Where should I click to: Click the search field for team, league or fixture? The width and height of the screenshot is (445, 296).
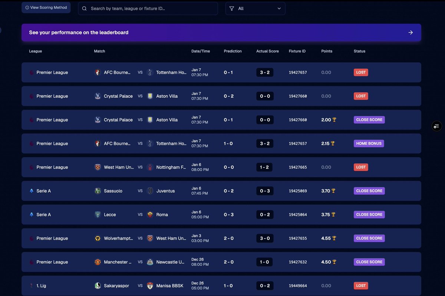coord(148,9)
